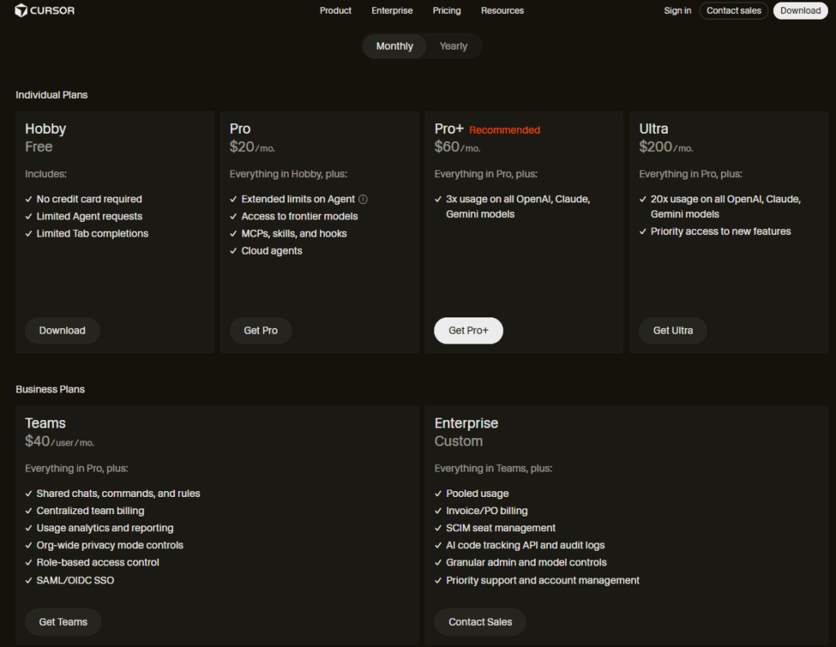Click the checkmark beside SAML/OIDC SSO
836x647 pixels.
click(29, 580)
